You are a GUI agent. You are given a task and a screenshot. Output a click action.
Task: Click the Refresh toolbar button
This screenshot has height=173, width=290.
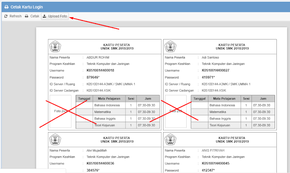[13, 16]
